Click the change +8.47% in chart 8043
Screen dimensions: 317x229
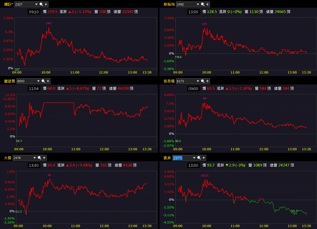pyautogui.click(x=81, y=88)
